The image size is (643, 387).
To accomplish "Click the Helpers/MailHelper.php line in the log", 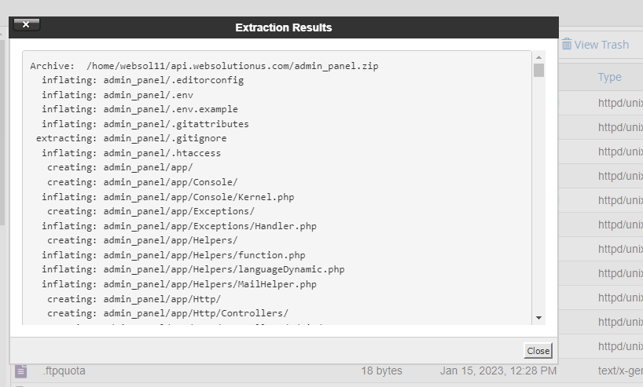I will pyautogui.click(x=179, y=284).
